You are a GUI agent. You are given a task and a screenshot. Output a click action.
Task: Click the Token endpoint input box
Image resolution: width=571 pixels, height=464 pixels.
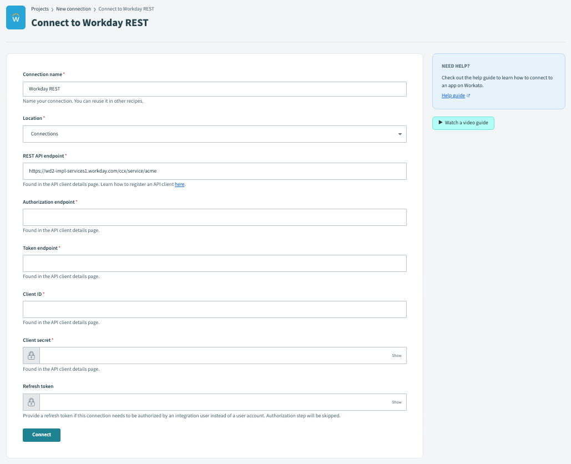point(214,263)
